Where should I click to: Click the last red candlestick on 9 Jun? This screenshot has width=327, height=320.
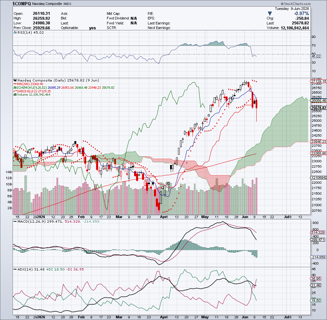pyautogui.click(x=256, y=104)
